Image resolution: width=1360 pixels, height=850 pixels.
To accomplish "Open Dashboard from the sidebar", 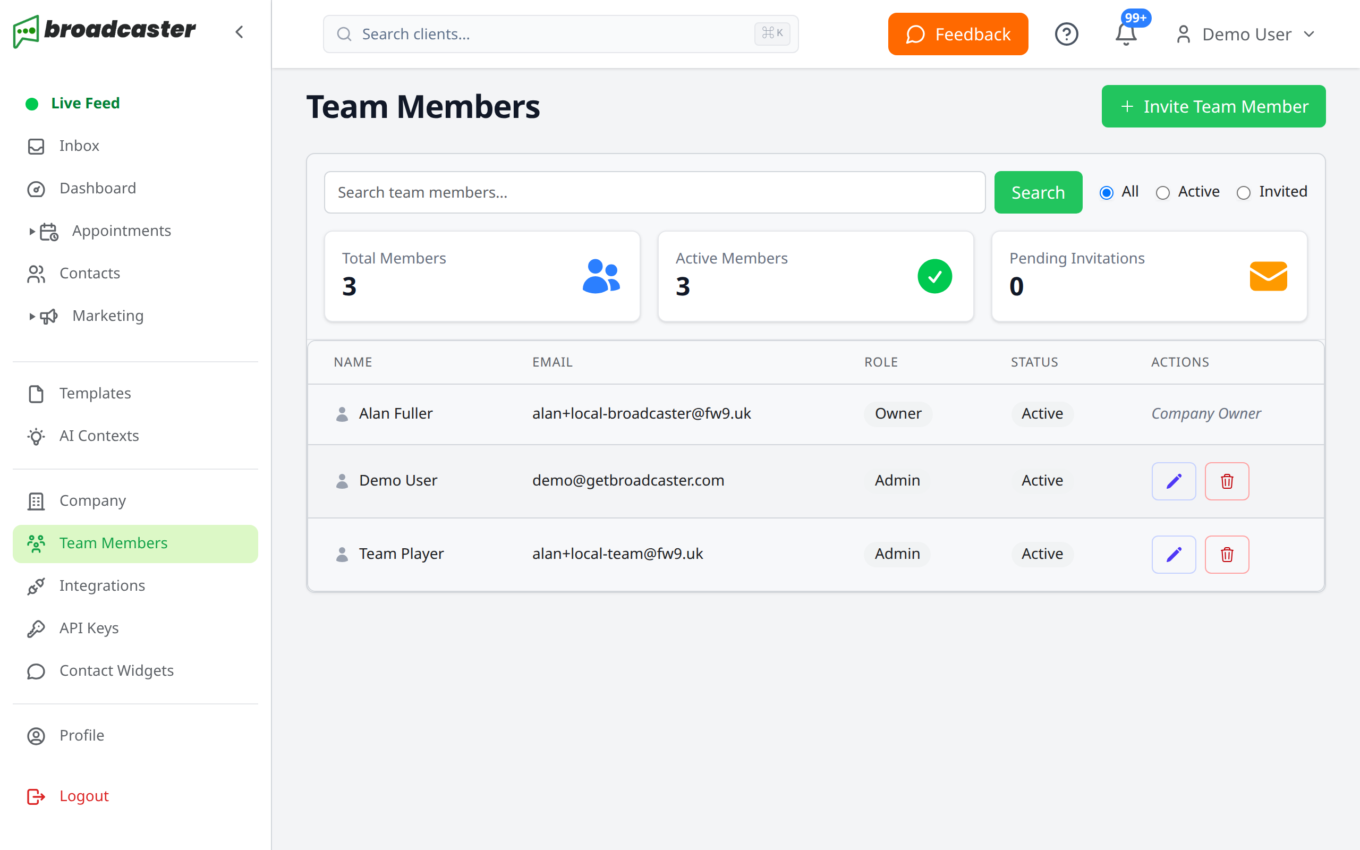I will coord(135,188).
